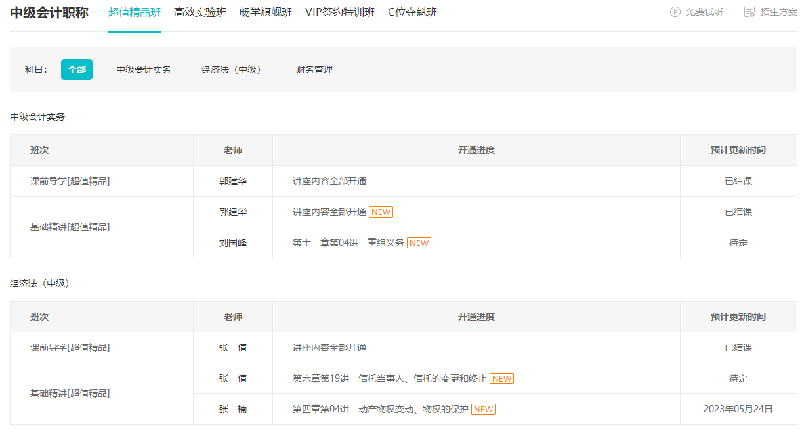This screenshot has height=432, width=802.
Task: Select the 超值精品班 tab
Action: (x=135, y=12)
